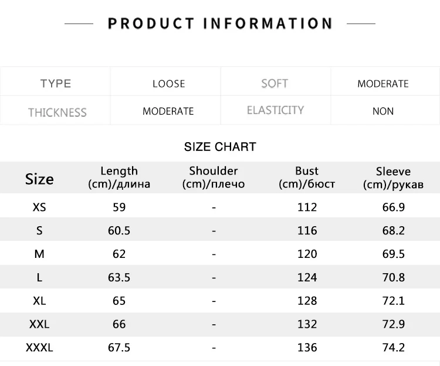Select the Length (cm) column header
This screenshot has width=440, height=366.
[x=119, y=177]
